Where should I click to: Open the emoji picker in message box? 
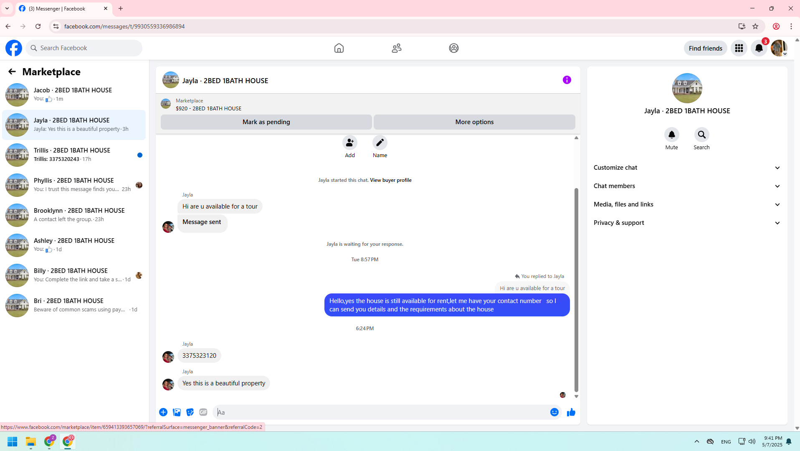[x=554, y=412]
